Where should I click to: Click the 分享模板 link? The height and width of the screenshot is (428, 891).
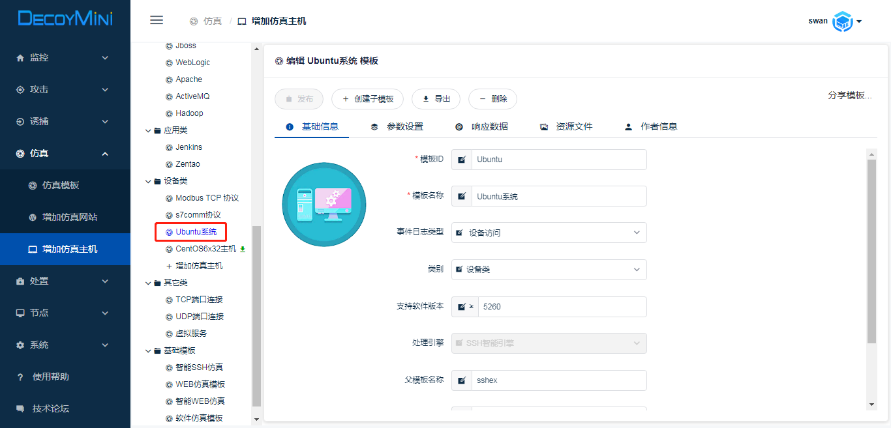point(849,95)
